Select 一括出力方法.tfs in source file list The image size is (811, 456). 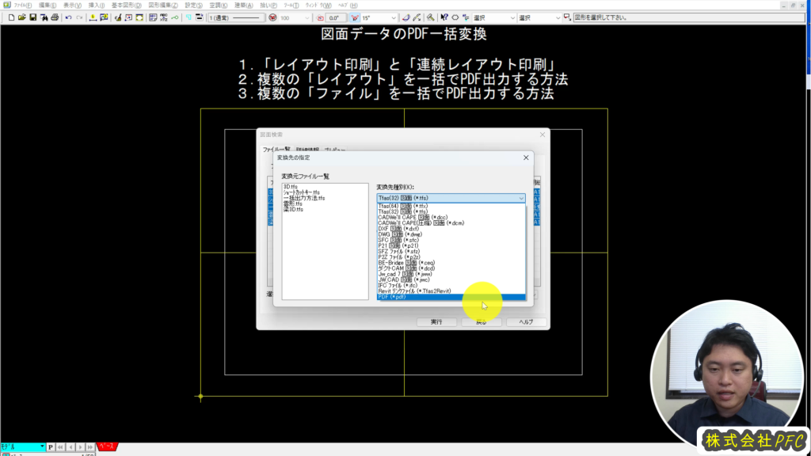(x=303, y=197)
